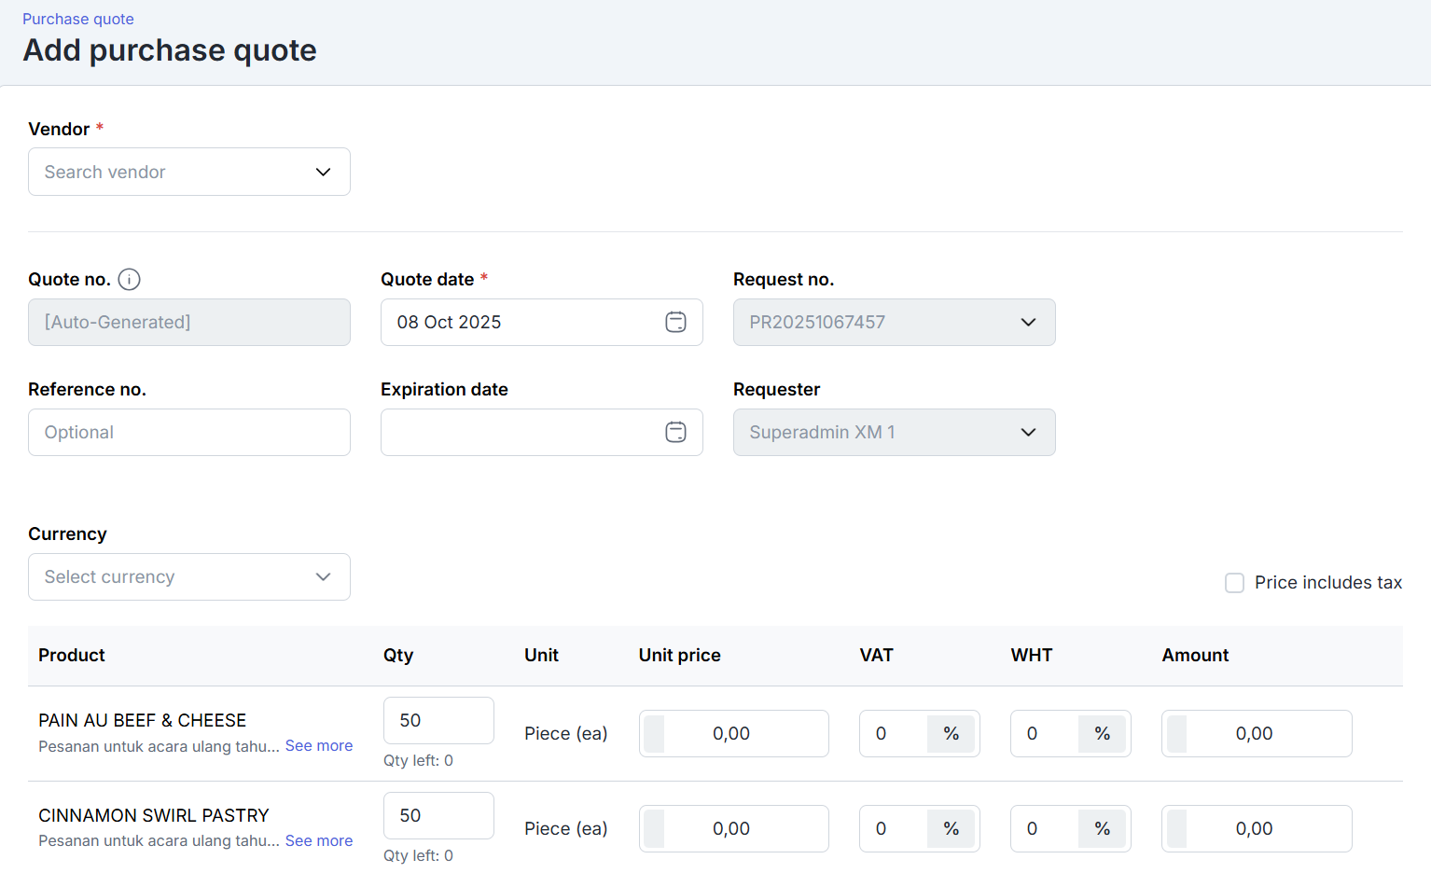
Task: Click WHT percent symbol for Cinnamon Swirl Pastry
Action: coord(1102,829)
